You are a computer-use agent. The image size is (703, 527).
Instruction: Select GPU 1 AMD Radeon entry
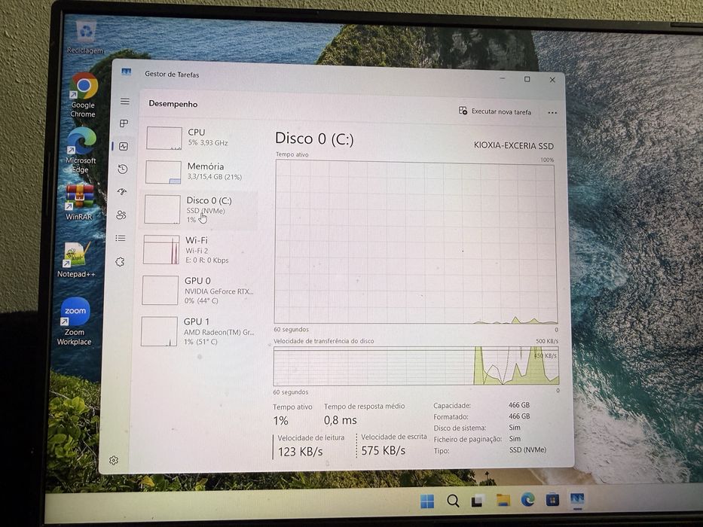click(x=197, y=331)
